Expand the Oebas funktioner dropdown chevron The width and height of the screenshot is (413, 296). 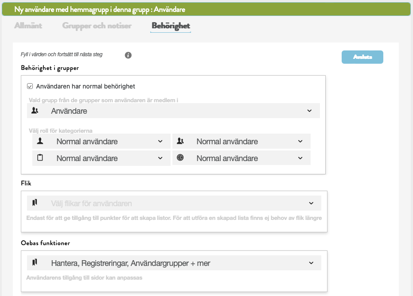(x=311, y=263)
